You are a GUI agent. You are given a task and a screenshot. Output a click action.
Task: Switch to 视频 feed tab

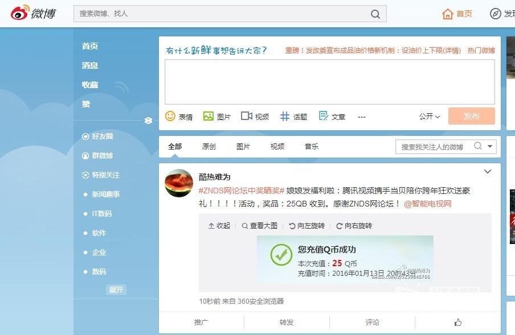[277, 147]
